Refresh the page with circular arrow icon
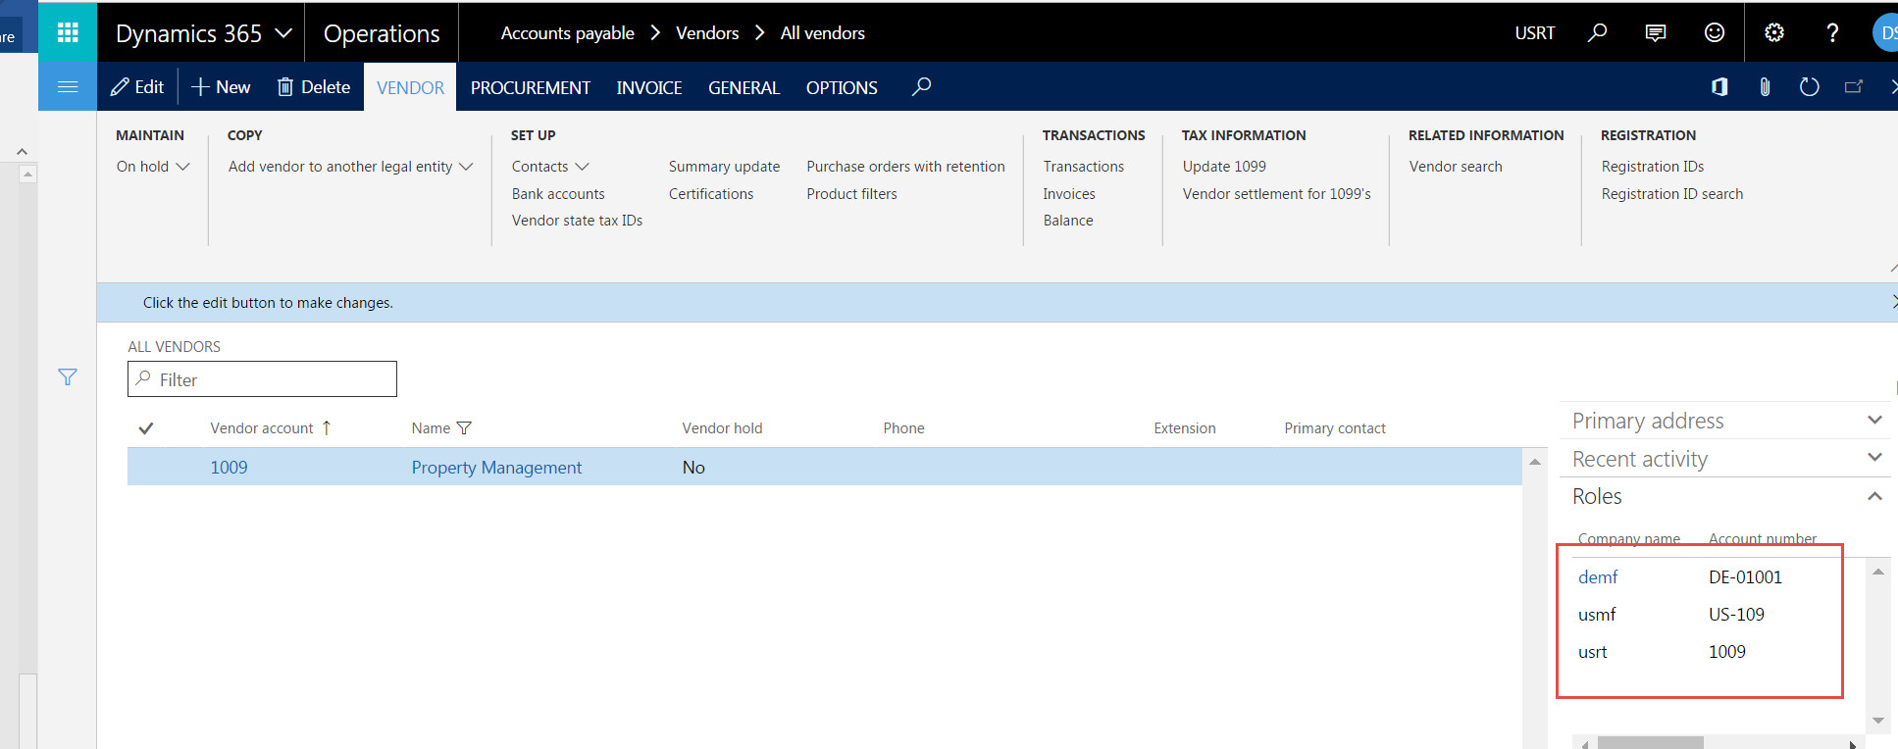 click(x=1810, y=87)
